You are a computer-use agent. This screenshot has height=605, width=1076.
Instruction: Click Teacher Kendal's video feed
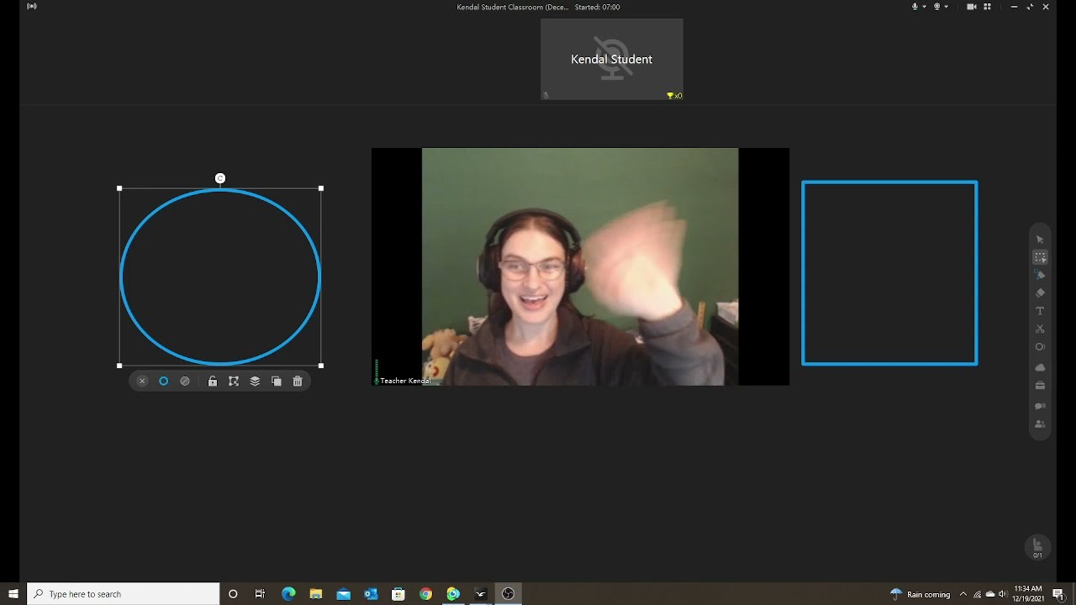click(580, 266)
